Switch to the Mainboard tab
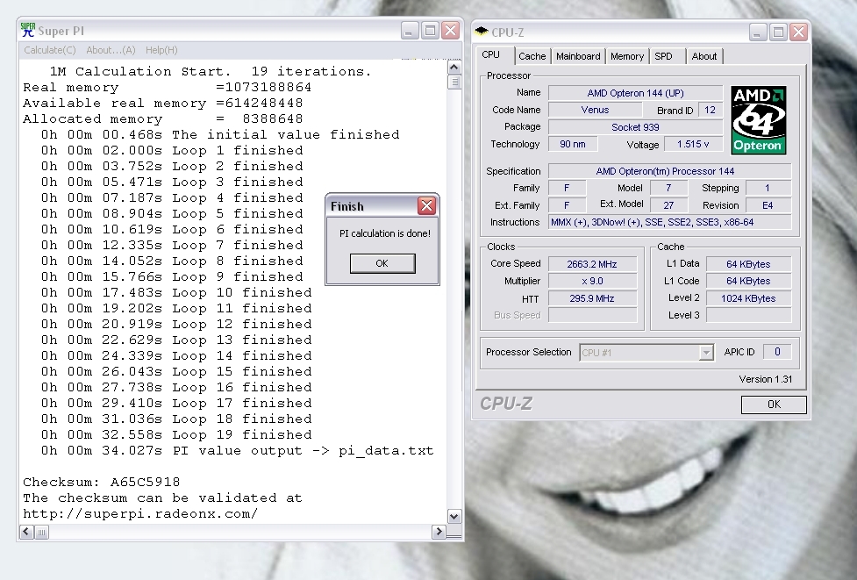The image size is (857, 580). point(578,56)
